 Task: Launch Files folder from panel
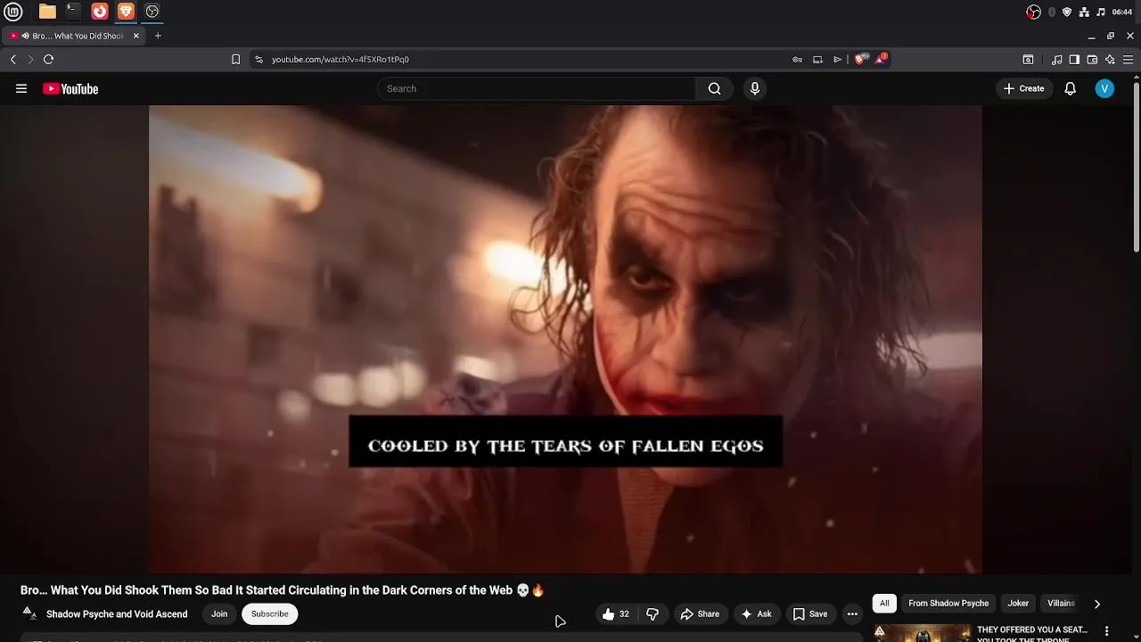coord(47,12)
